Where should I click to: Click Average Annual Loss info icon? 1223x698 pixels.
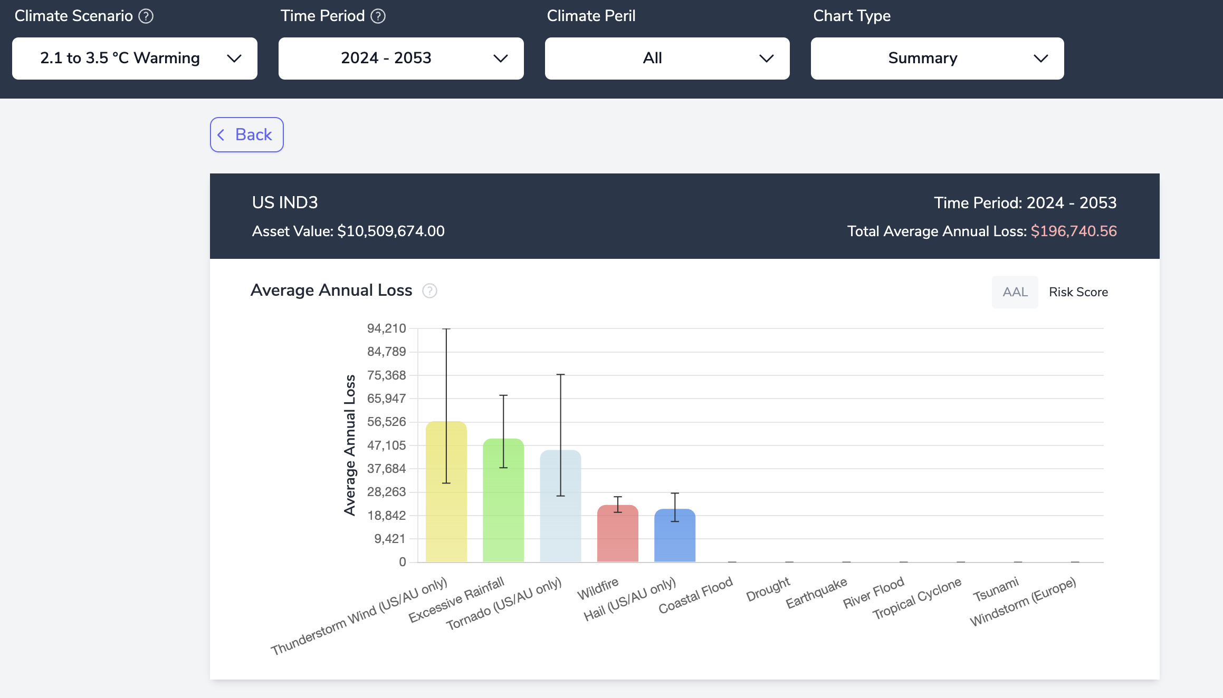430,291
